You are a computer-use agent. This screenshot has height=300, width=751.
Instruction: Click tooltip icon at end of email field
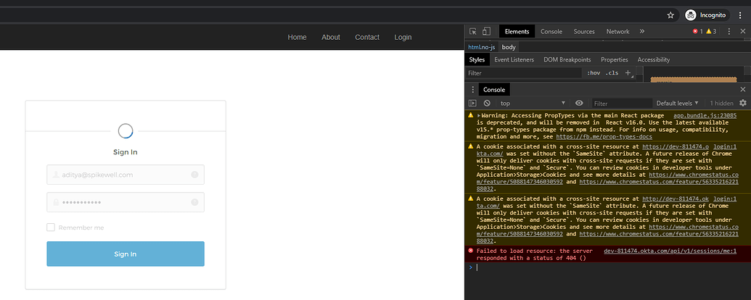pyautogui.click(x=194, y=175)
